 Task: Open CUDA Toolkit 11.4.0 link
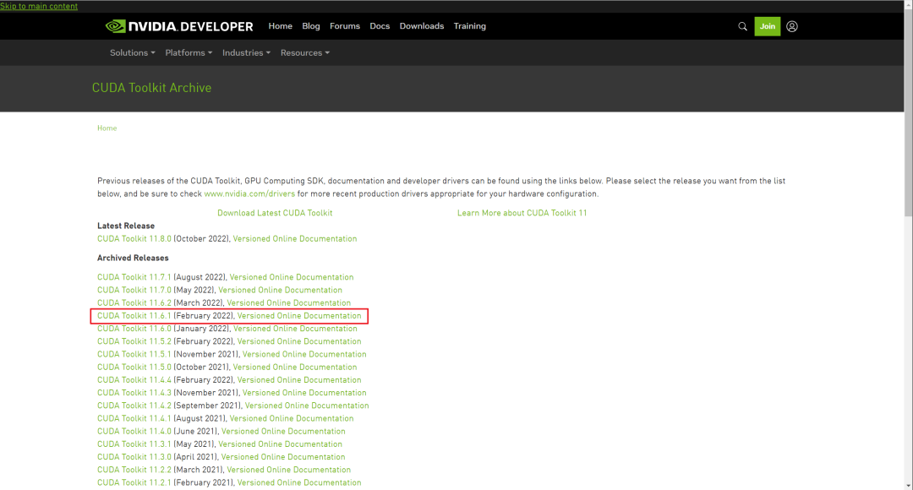(134, 431)
